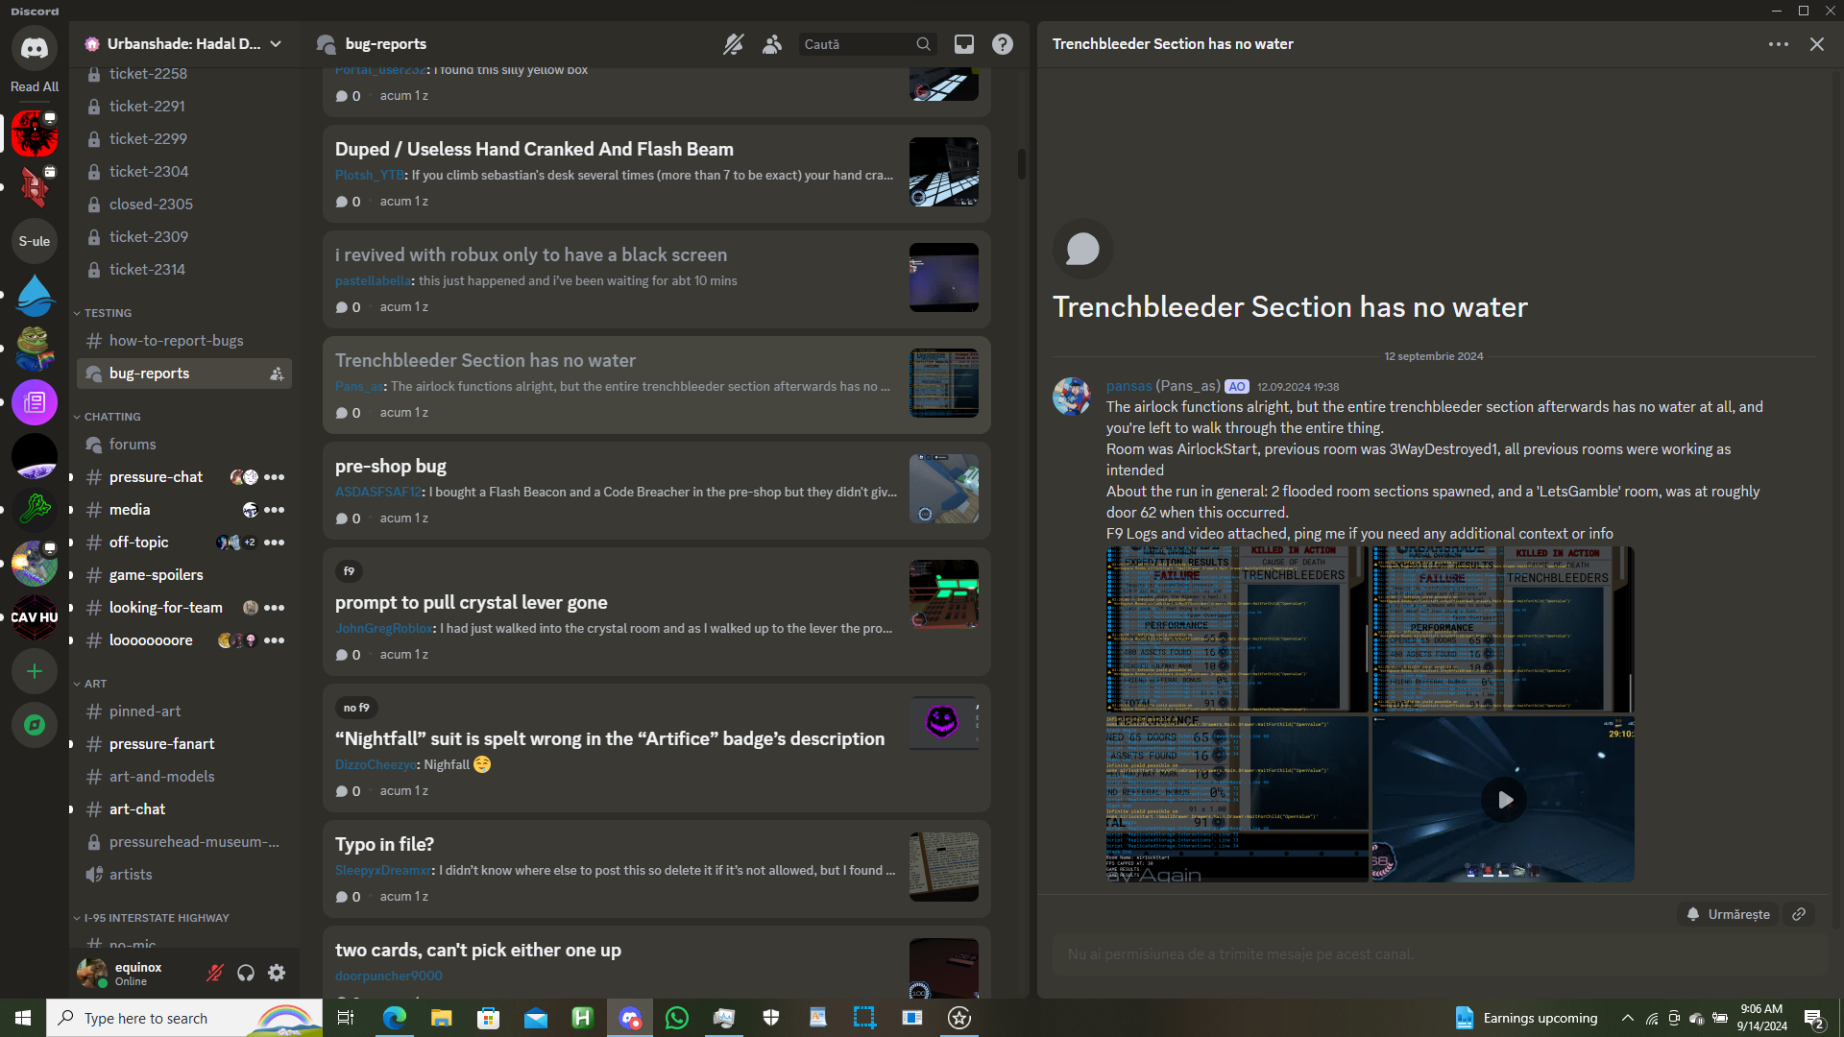Open the Urbanshade server dropdown menu

click(x=276, y=44)
